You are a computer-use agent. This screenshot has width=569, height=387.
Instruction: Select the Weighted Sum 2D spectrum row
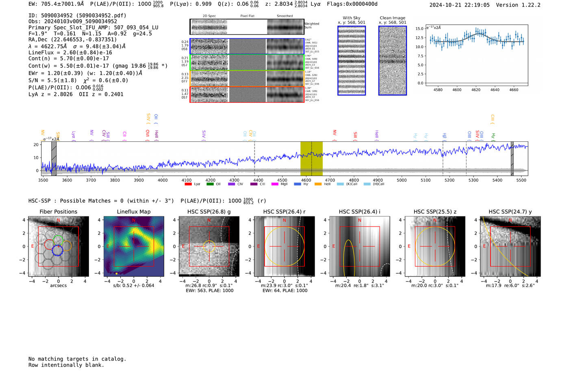tap(247, 27)
